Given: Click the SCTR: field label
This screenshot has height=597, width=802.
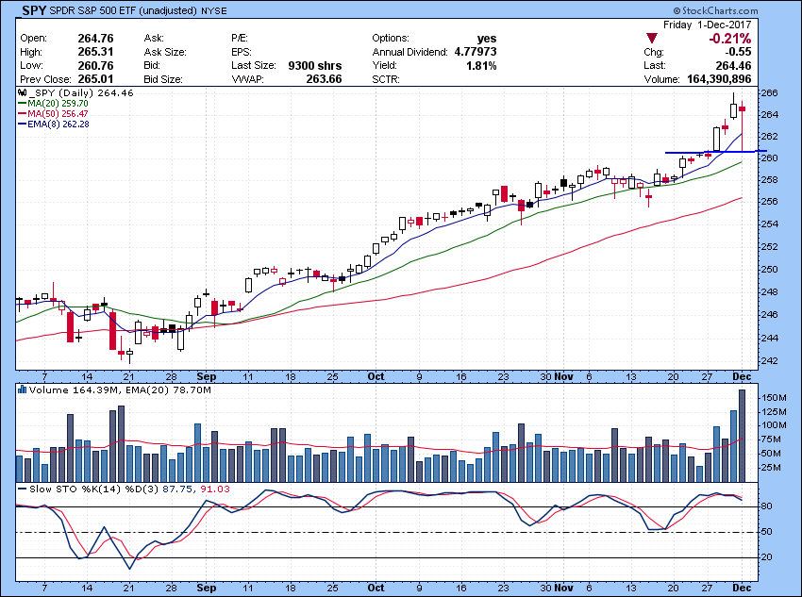Looking at the screenshot, I should (x=386, y=79).
